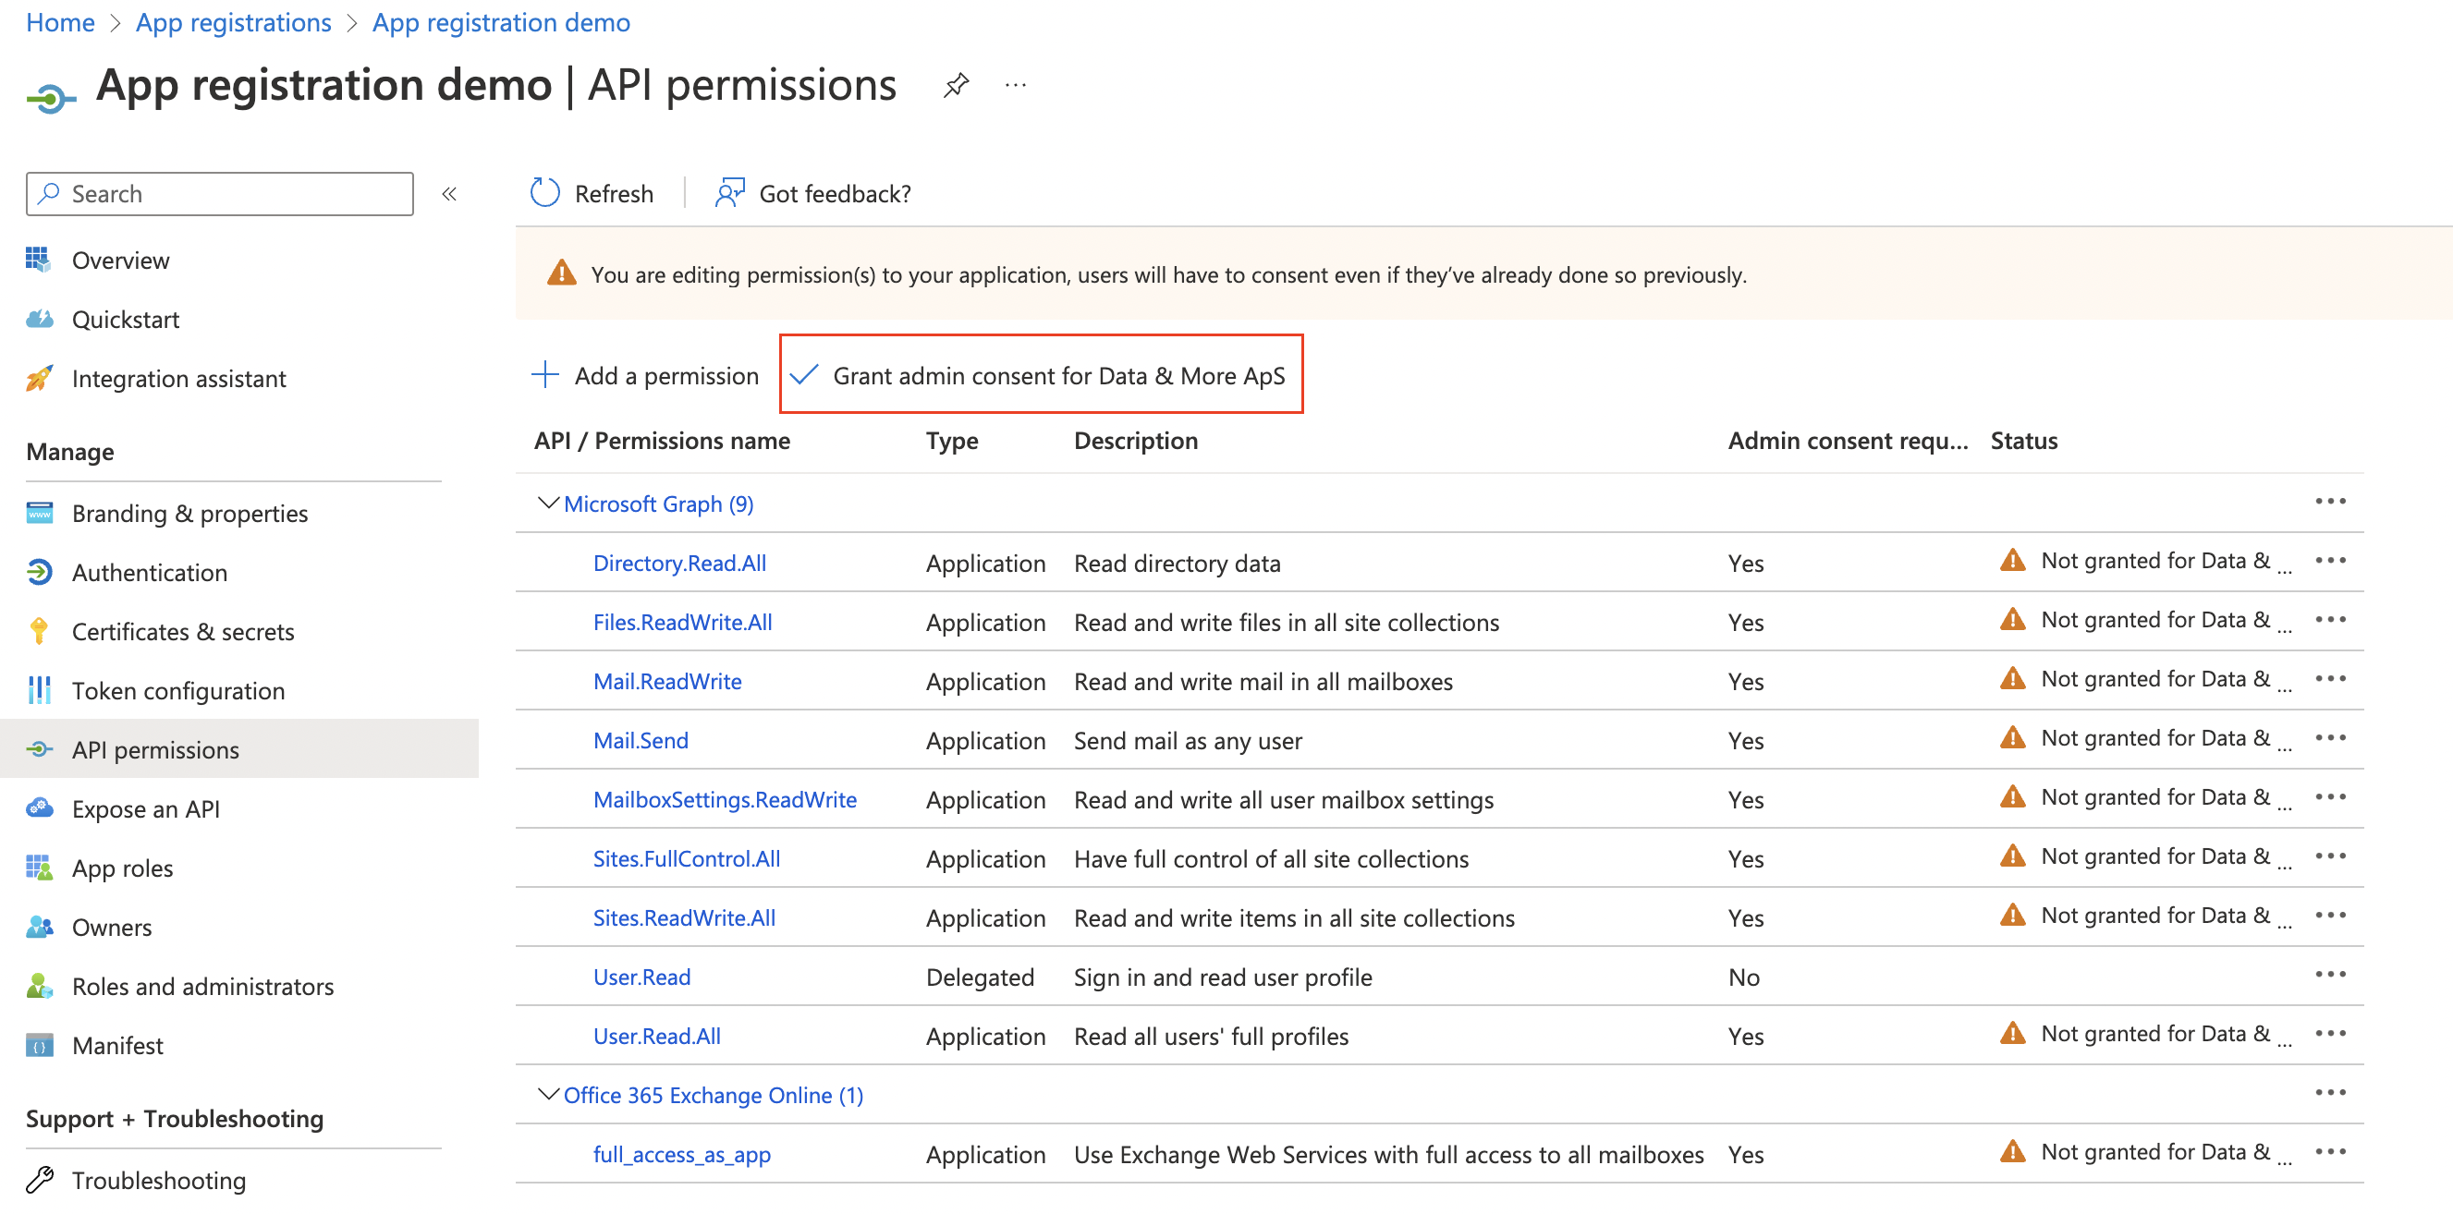Open more options for Microsoft Graph group
The width and height of the screenshot is (2453, 1214).
[2330, 502]
